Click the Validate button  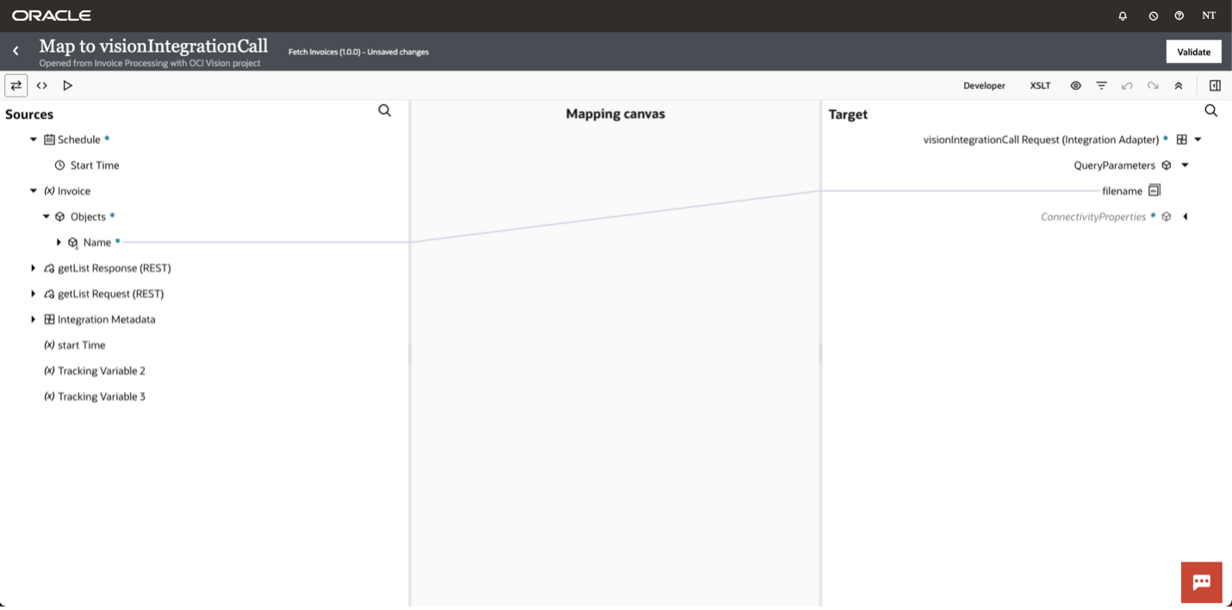pos(1193,52)
